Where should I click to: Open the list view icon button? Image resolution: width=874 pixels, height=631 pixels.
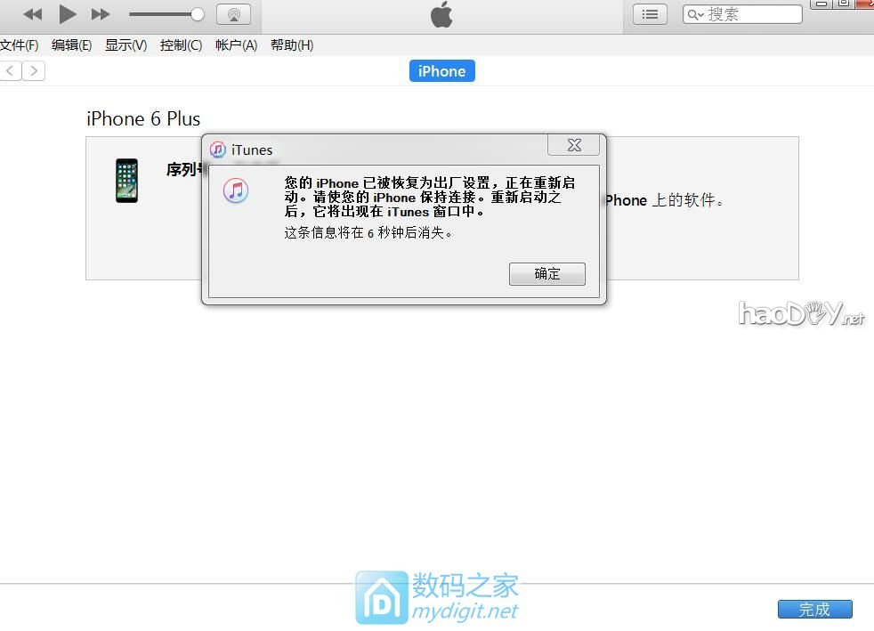650,14
